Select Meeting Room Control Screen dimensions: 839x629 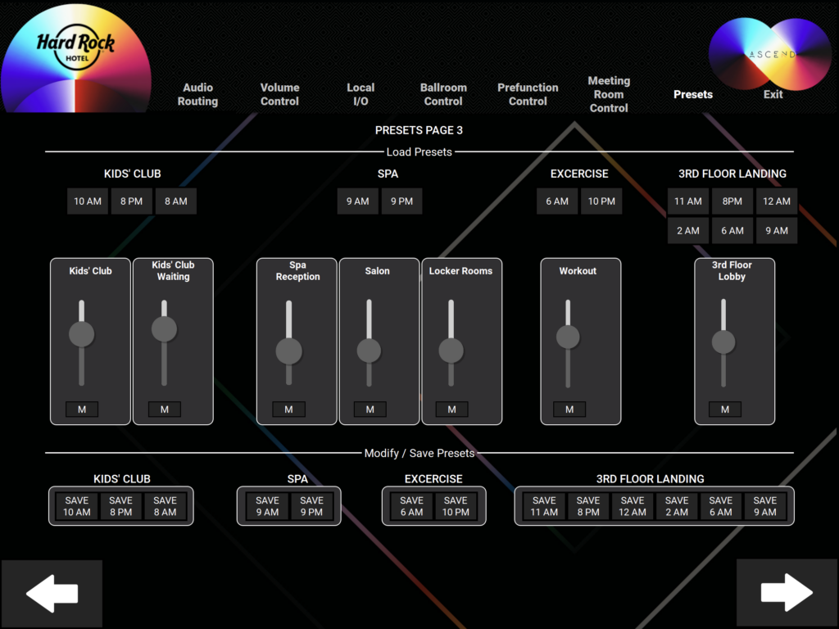tap(609, 93)
